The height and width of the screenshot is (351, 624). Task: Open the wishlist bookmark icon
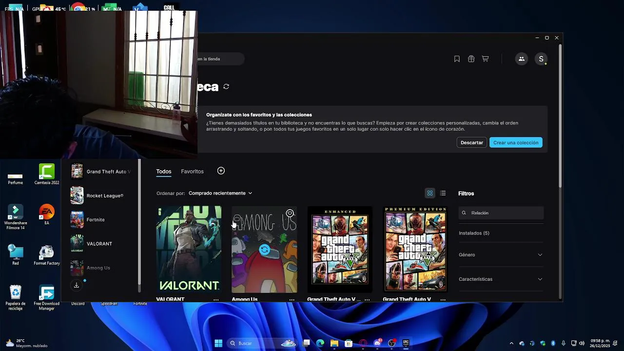(457, 59)
